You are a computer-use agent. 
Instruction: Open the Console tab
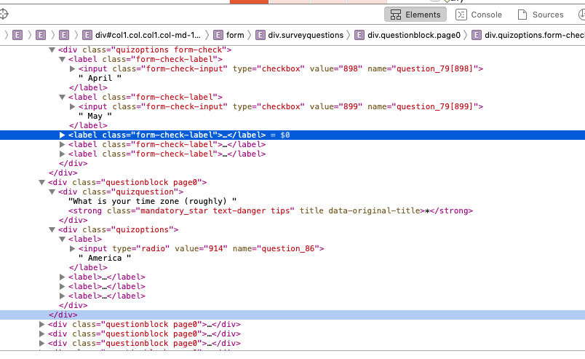479,15
